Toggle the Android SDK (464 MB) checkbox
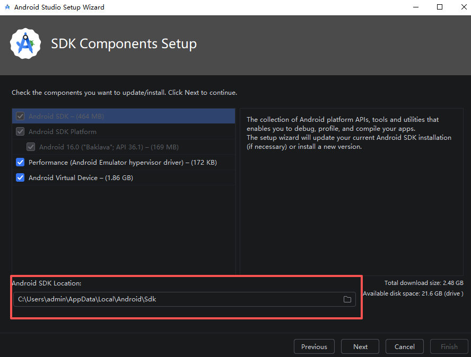 pos(20,116)
